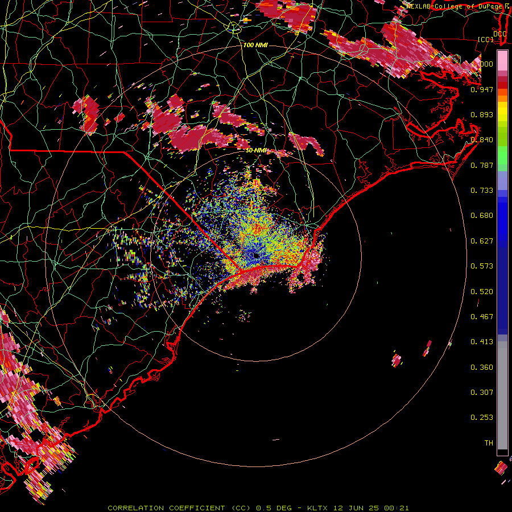The height and width of the screenshot is (512, 512).
Task: Click the gray bottom segment of color bar
Action: click(x=502, y=395)
